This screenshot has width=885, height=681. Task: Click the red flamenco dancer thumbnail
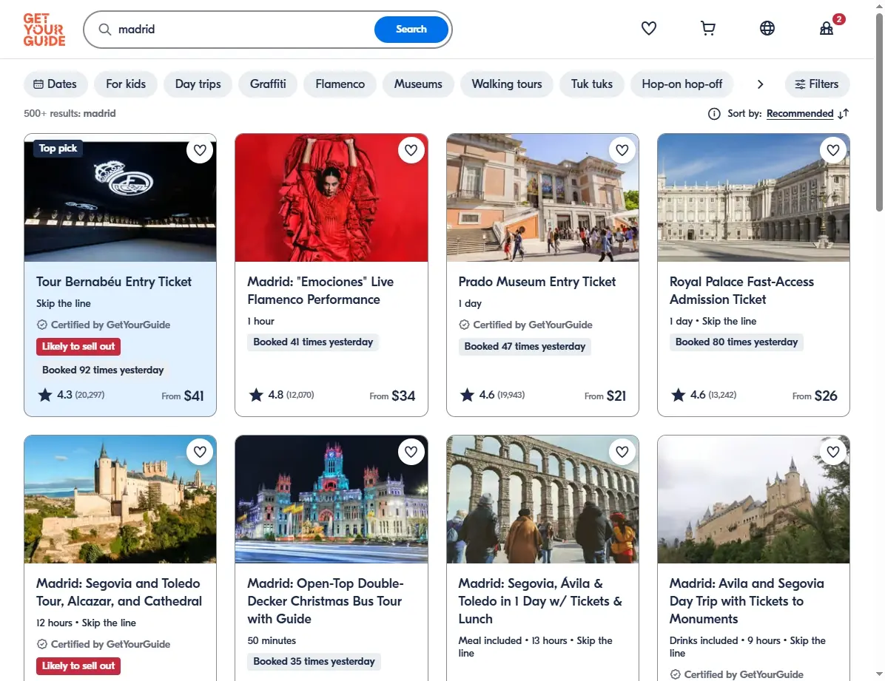pos(332,198)
